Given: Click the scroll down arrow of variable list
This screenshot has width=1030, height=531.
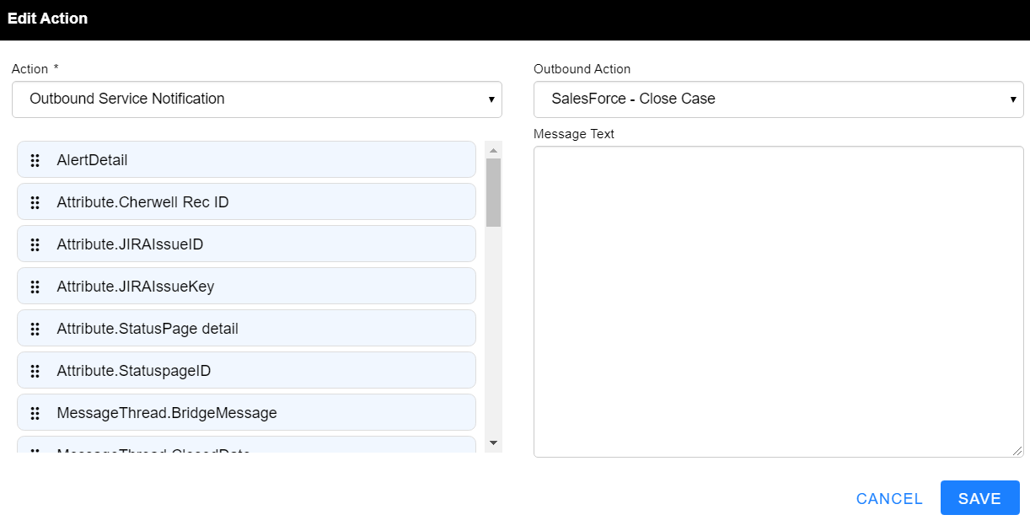Looking at the screenshot, I should 494,442.
